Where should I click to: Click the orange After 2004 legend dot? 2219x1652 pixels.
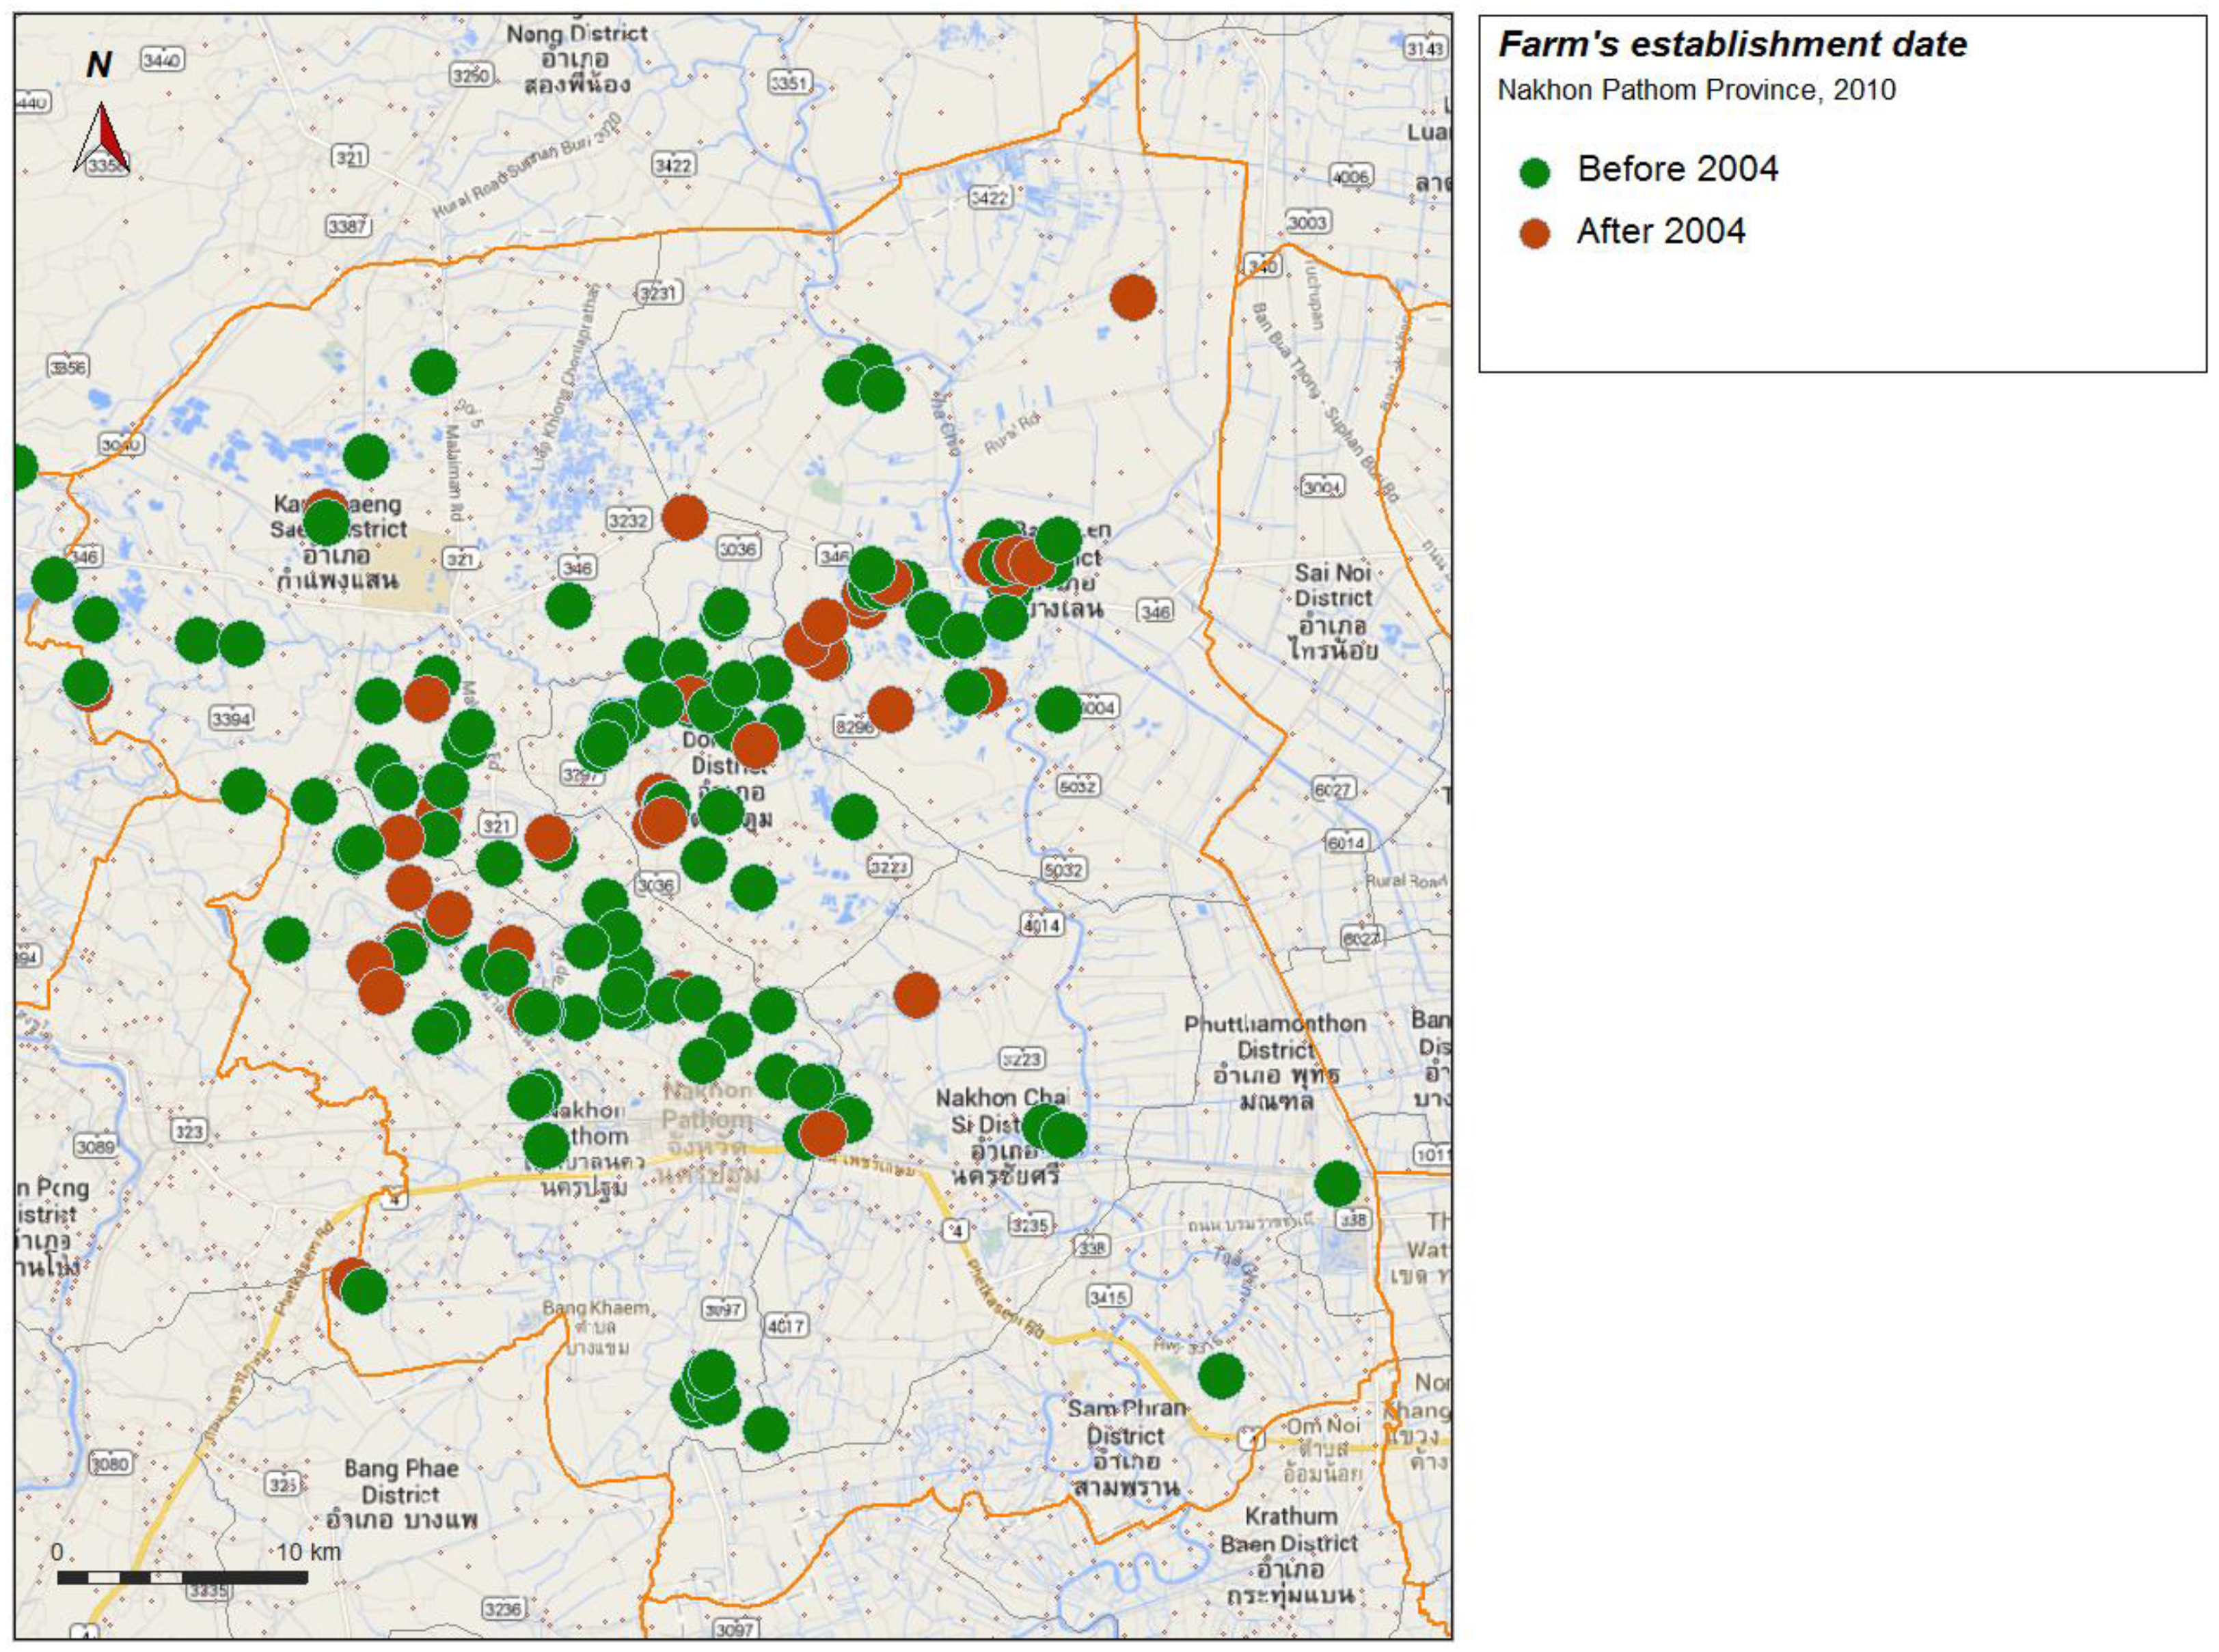[1534, 233]
